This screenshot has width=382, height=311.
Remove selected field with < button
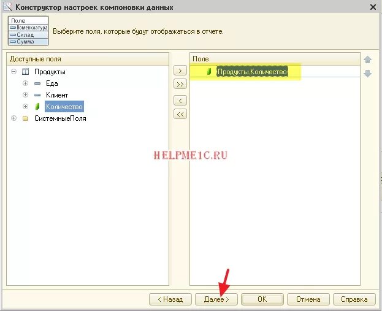click(180, 101)
